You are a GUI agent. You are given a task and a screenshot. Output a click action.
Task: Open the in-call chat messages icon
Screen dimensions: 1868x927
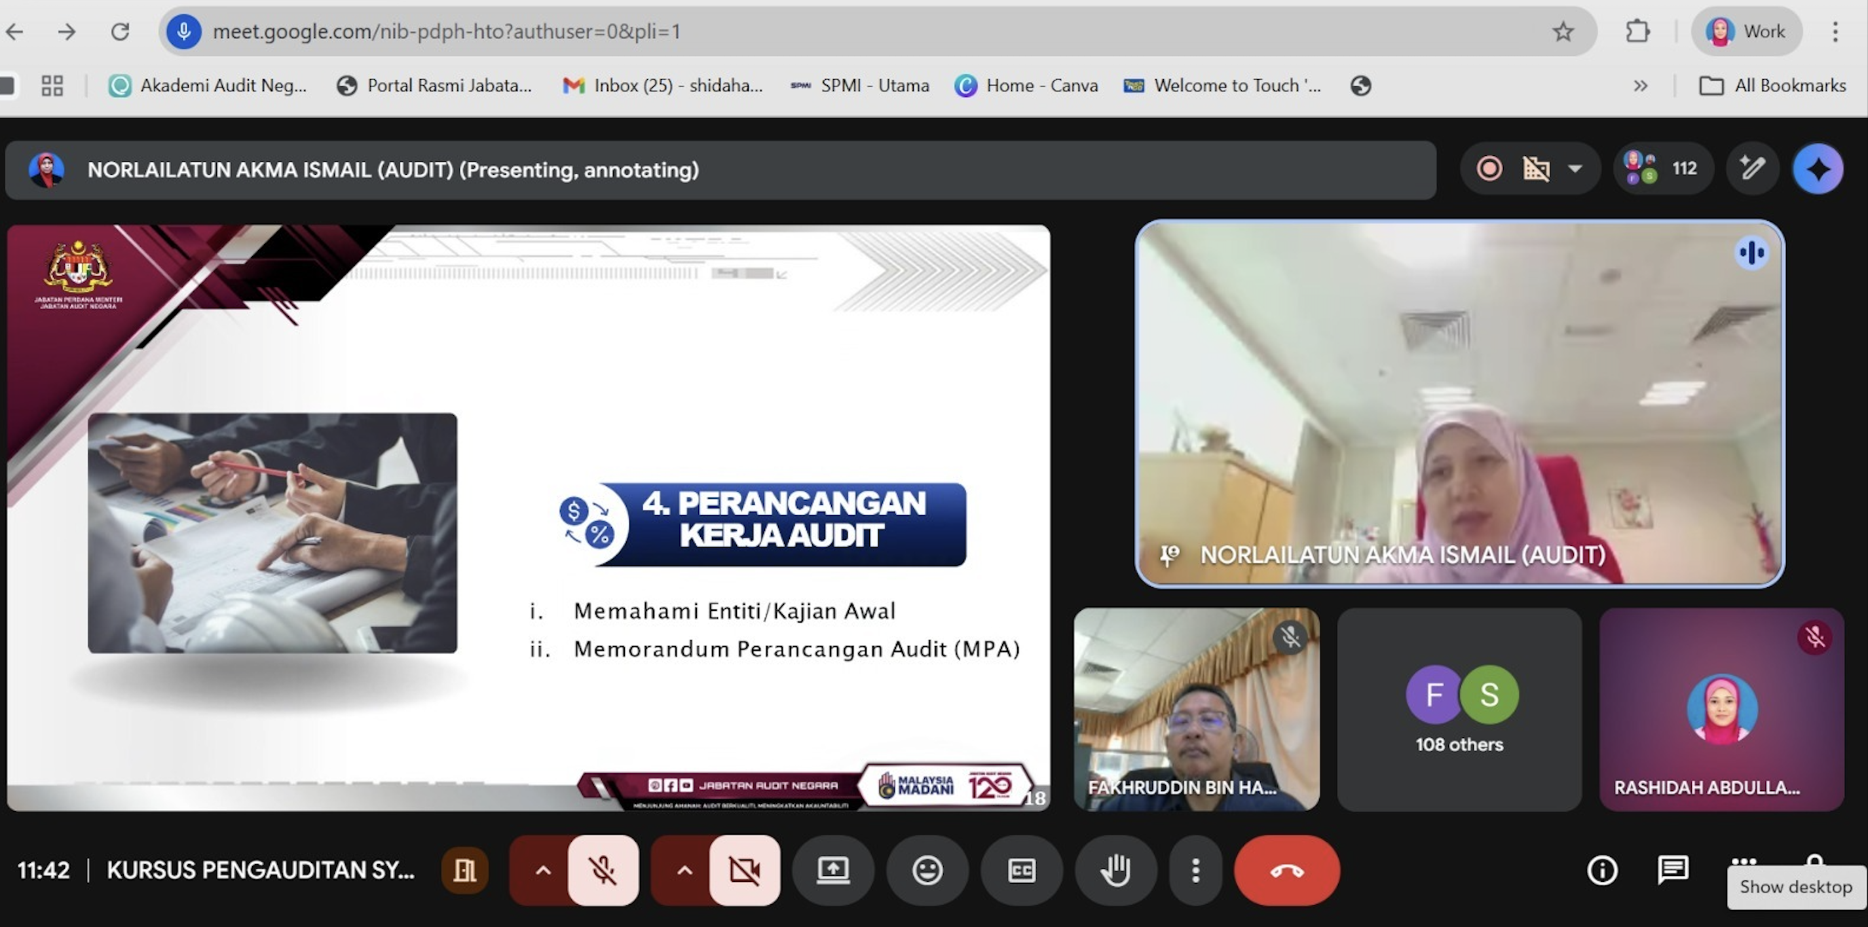coord(1673,870)
